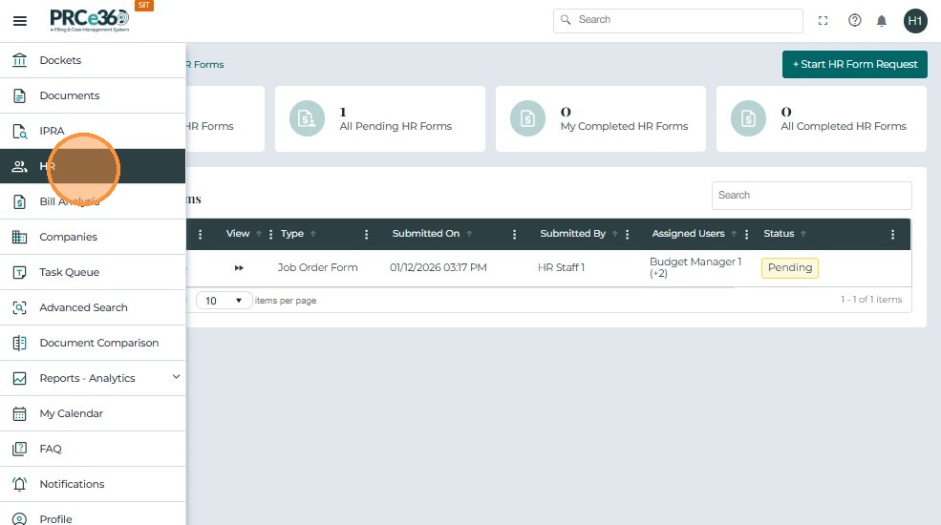
Task: Sort by Submitted By column
Action: click(572, 234)
